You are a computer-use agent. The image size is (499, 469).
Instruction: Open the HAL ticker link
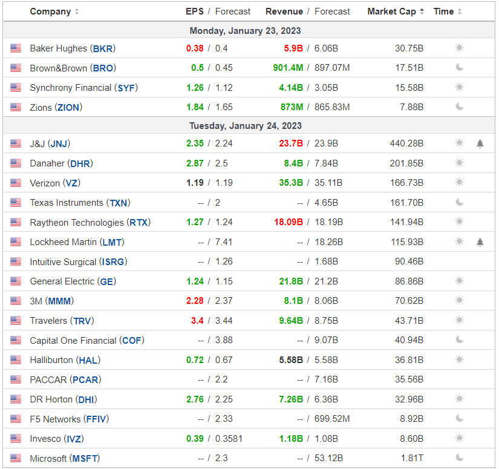coord(88,361)
